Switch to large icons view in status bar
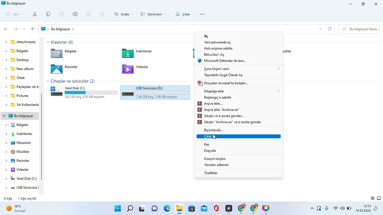 pos(379,198)
